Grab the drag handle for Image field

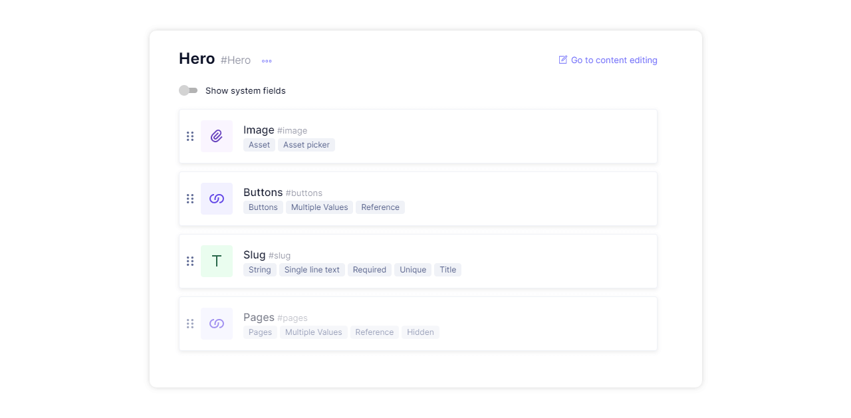pyautogui.click(x=190, y=136)
